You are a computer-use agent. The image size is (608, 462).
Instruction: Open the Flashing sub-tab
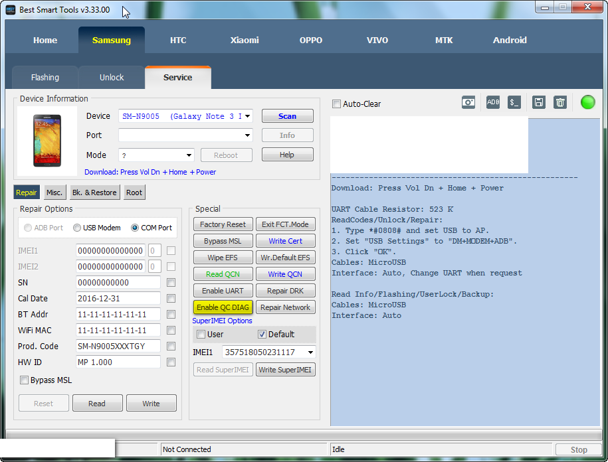click(45, 78)
